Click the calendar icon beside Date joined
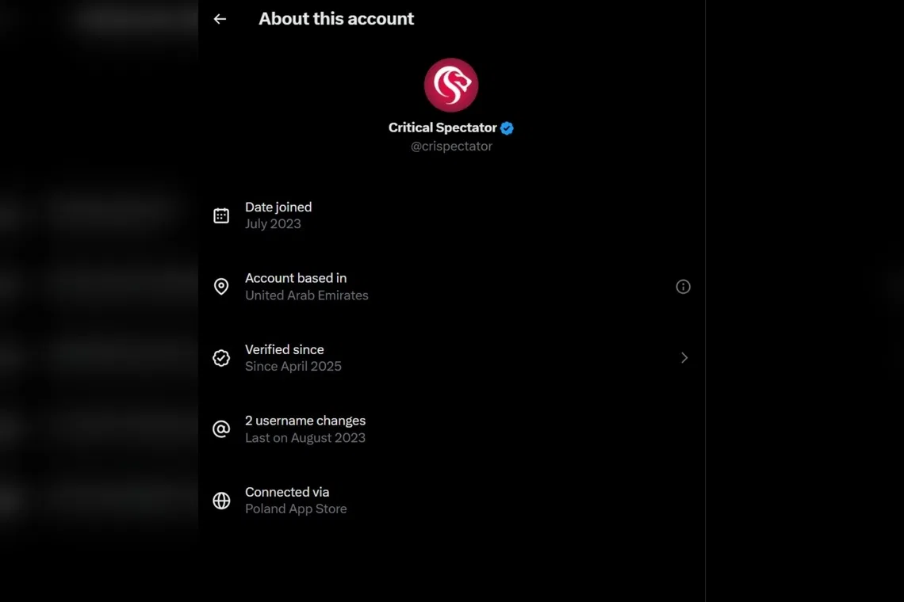 pyautogui.click(x=221, y=215)
